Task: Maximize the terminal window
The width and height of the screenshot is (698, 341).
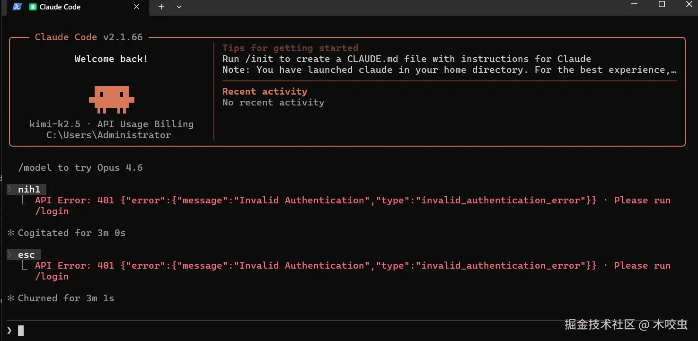Action: tap(662, 5)
